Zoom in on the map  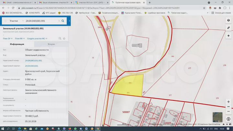[x=228, y=102]
